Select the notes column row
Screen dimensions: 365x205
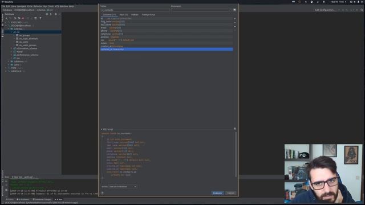click(x=167, y=43)
